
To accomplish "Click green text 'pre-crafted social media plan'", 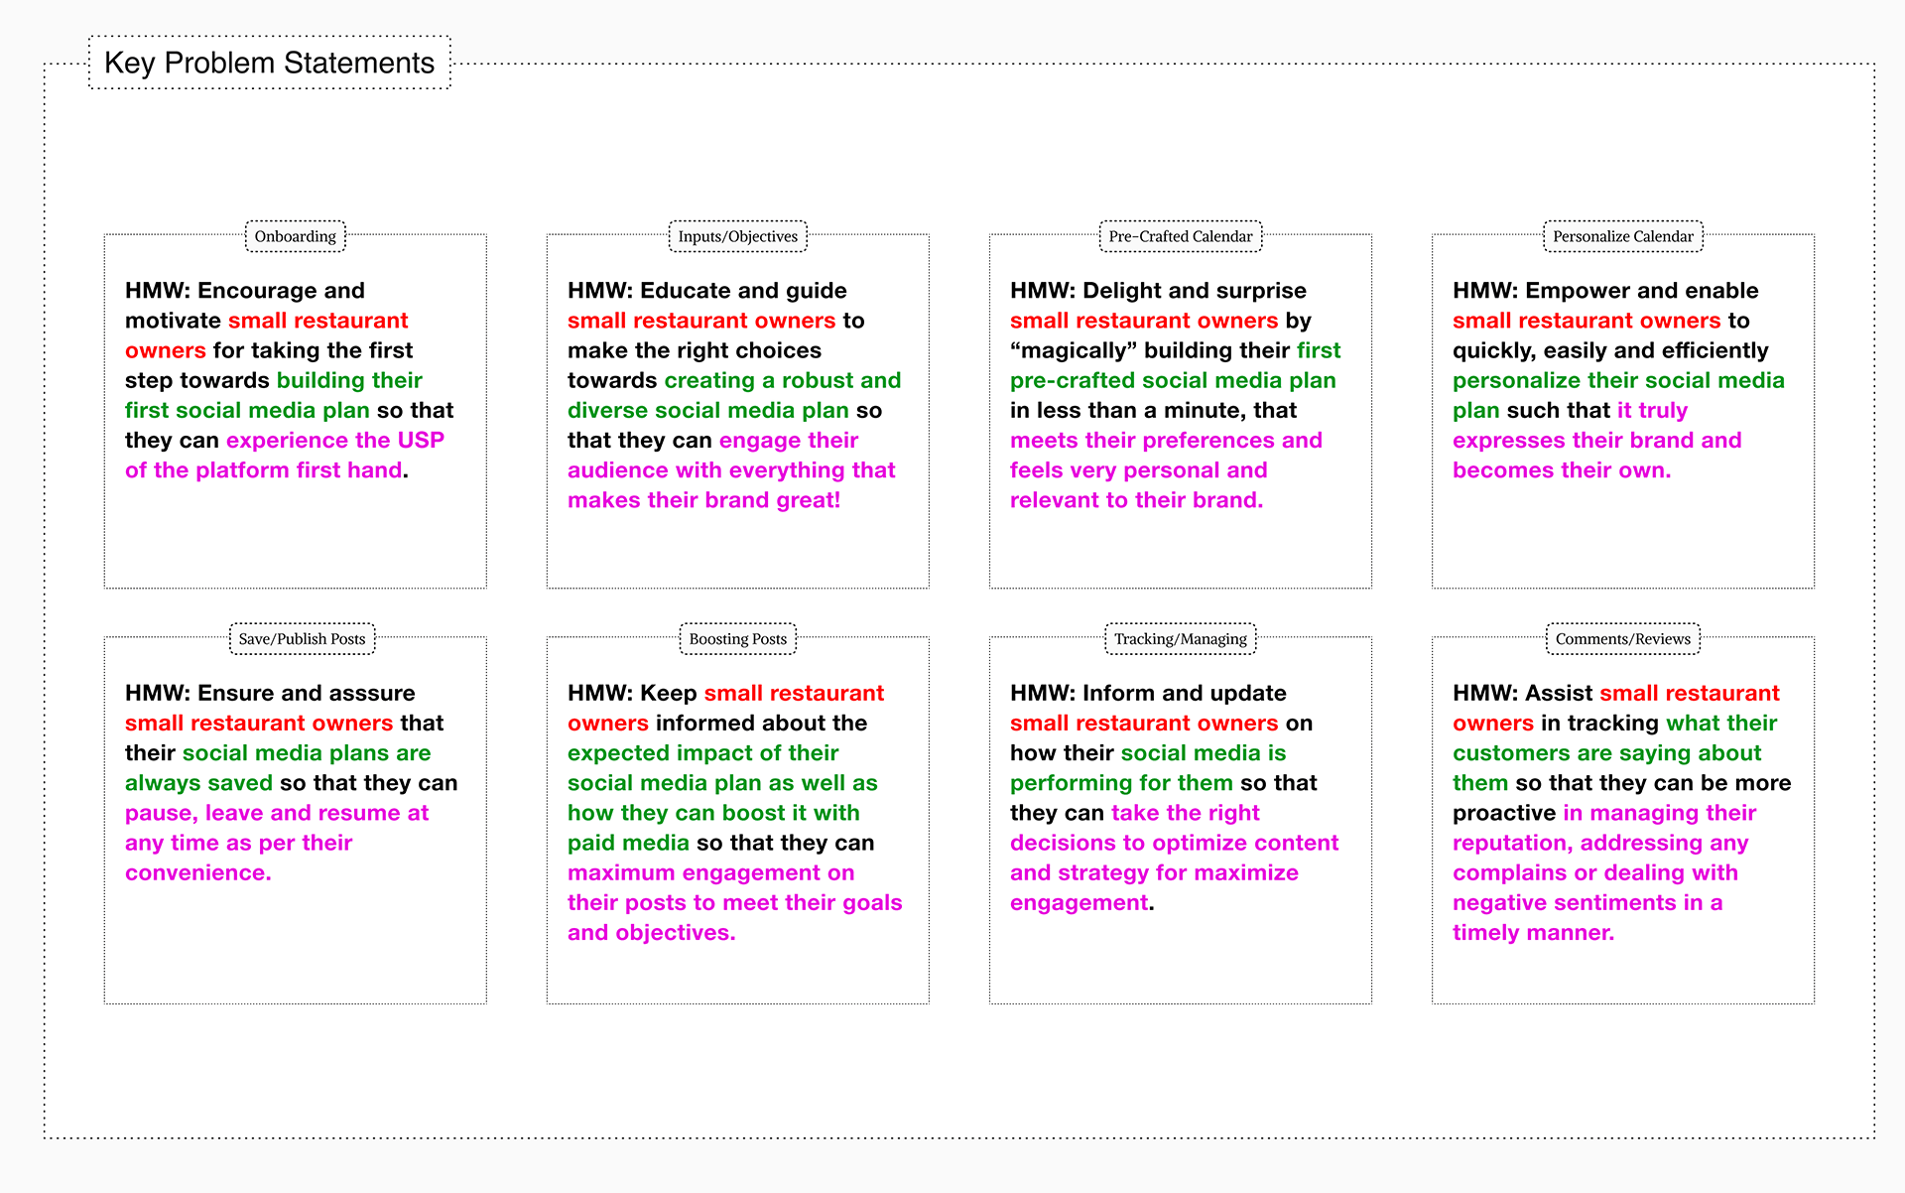I will [1172, 380].
